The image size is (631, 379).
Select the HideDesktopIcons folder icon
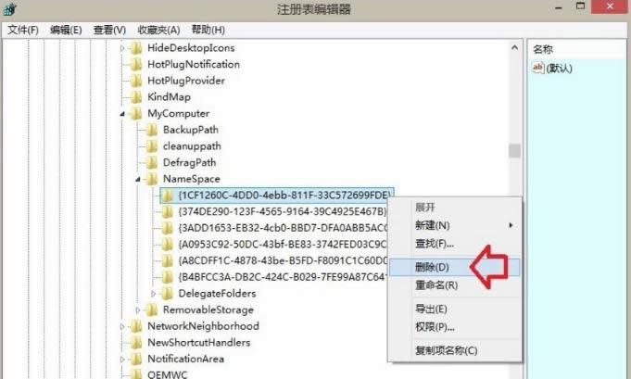click(136, 48)
